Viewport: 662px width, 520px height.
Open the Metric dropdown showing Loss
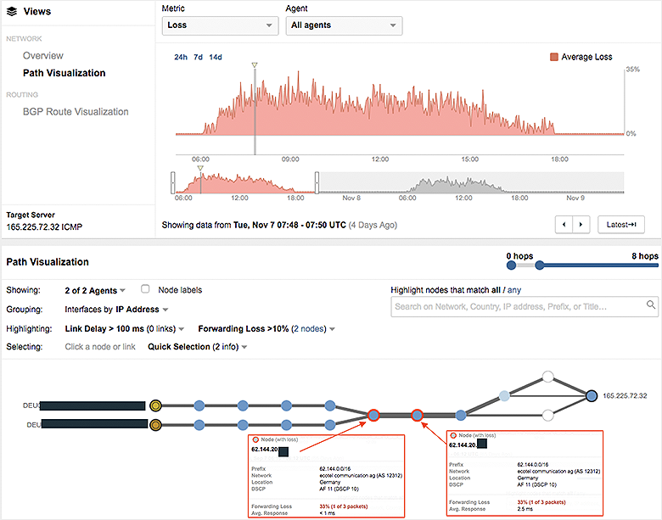pos(219,25)
